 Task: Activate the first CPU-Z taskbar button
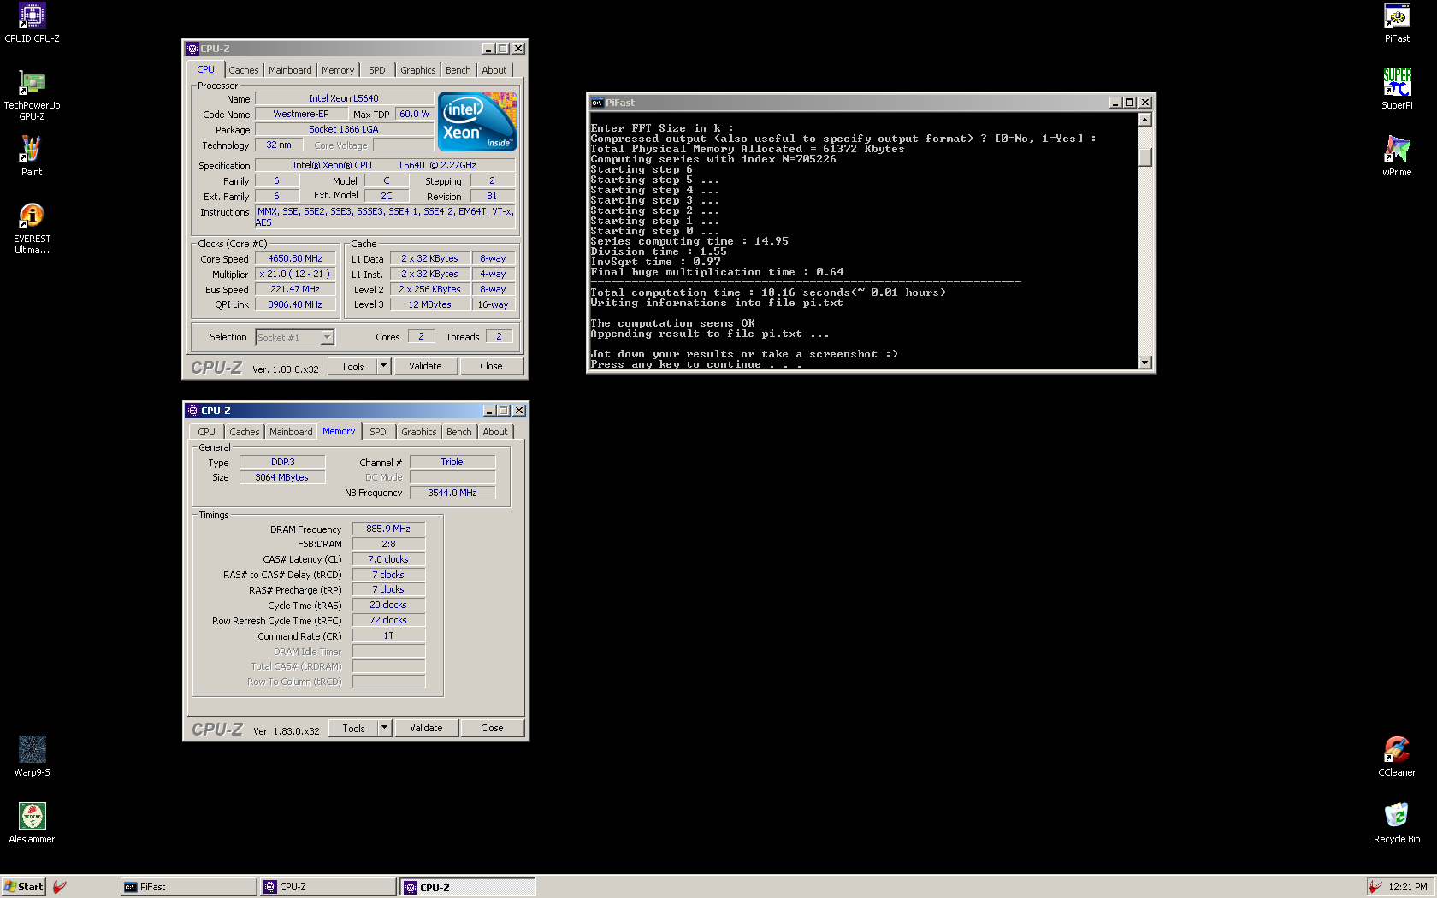click(x=328, y=887)
